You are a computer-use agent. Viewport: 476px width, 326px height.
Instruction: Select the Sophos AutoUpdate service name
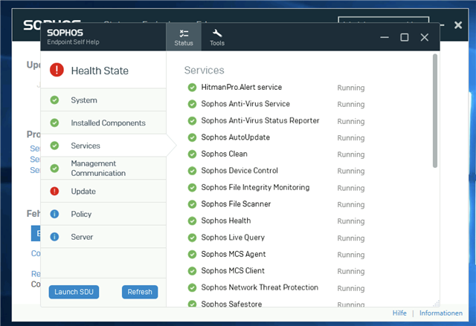point(235,137)
